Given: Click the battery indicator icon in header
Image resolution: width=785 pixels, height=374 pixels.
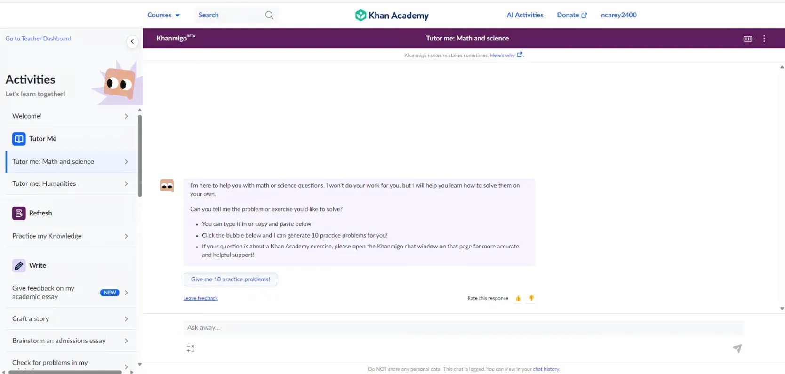Looking at the screenshot, I should 748,39.
